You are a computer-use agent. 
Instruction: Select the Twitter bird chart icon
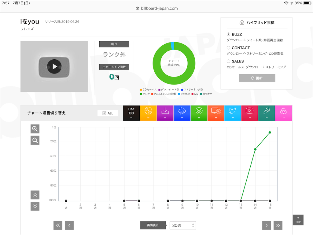[233, 113]
